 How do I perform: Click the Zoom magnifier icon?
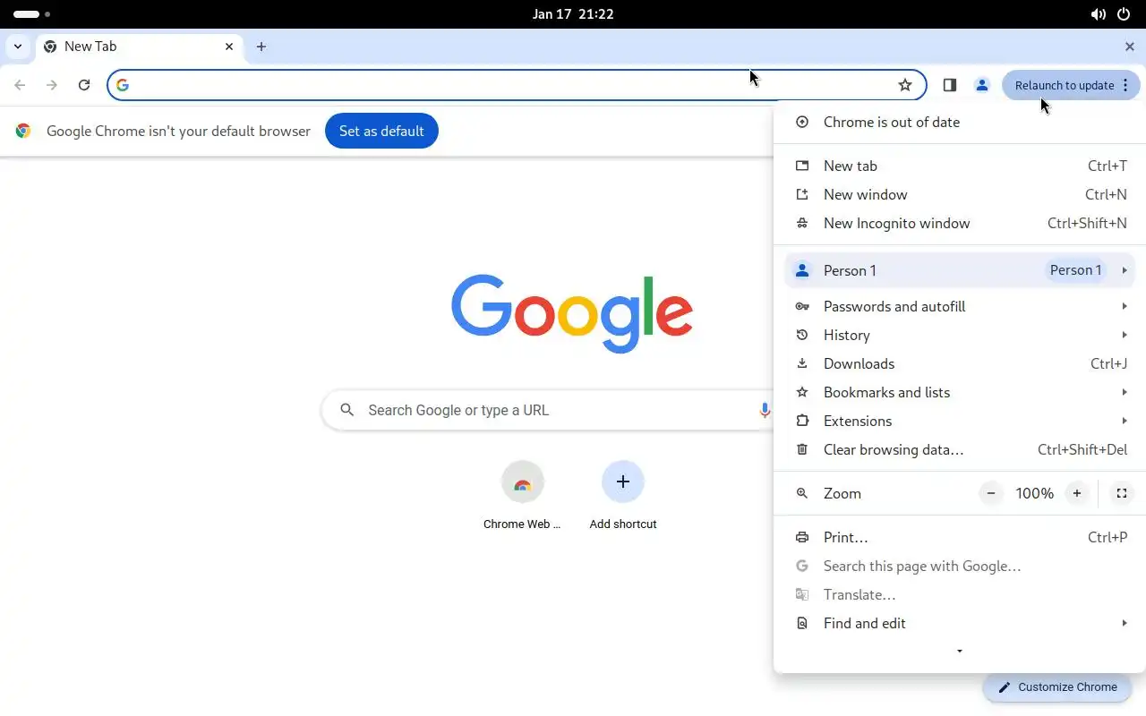coord(802,493)
